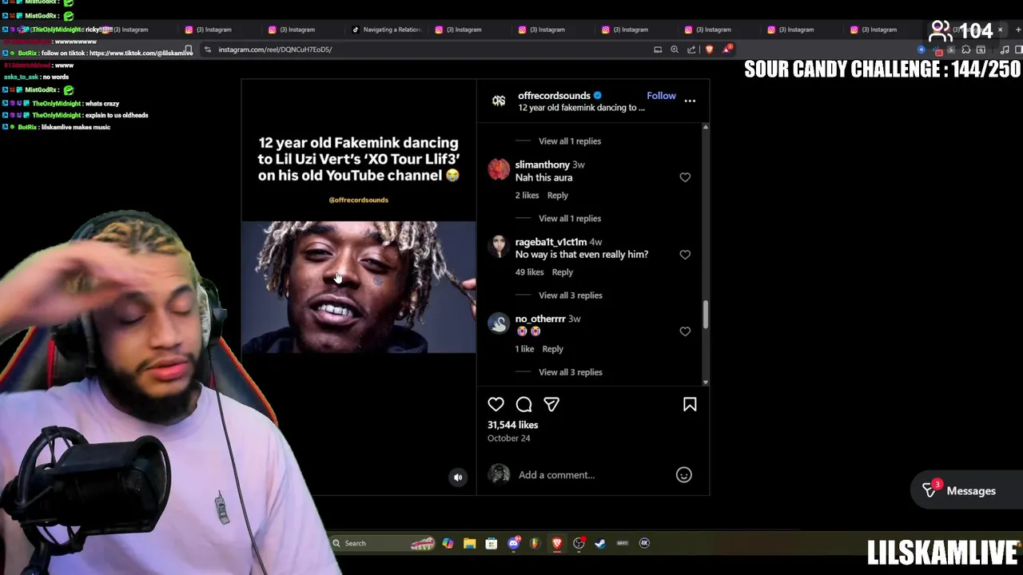Image resolution: width=1023 pixels, height=575 pixels.
Task: Open Brave Rewards triangle icon
Action: [727, 50]
